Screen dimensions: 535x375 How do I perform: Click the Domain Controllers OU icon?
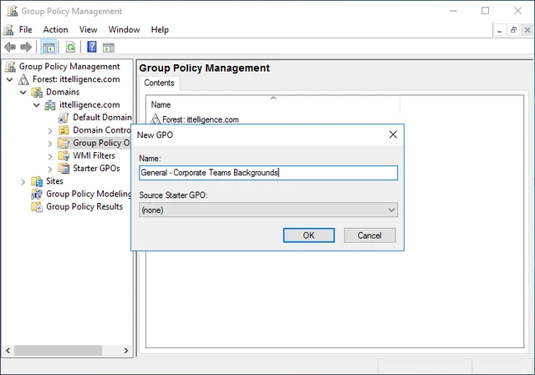64,130
